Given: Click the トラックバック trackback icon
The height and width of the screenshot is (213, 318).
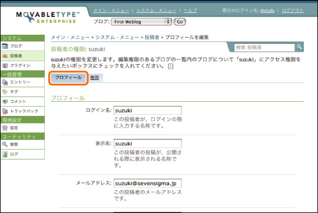Looking at the screenshot, I should pos(5,111).
